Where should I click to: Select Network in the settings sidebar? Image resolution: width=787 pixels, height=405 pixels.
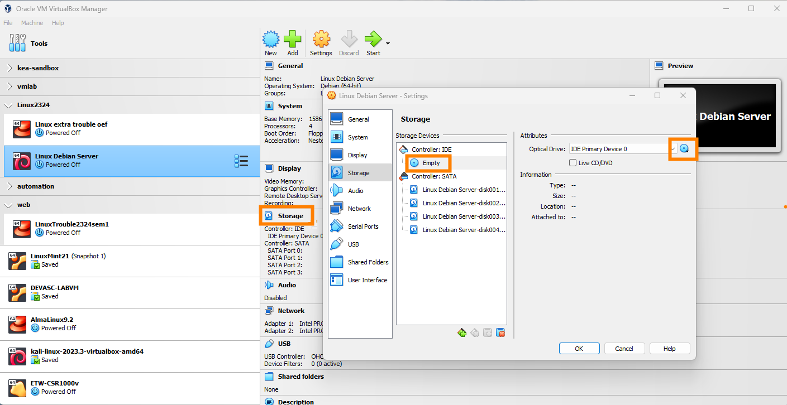point(359,209)
